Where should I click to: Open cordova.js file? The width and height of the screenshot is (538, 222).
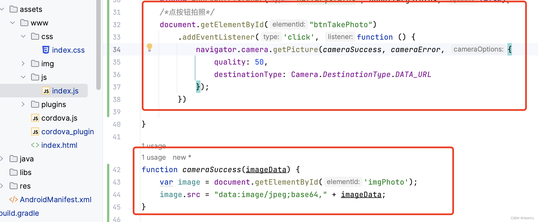click(x=59, y=118)
